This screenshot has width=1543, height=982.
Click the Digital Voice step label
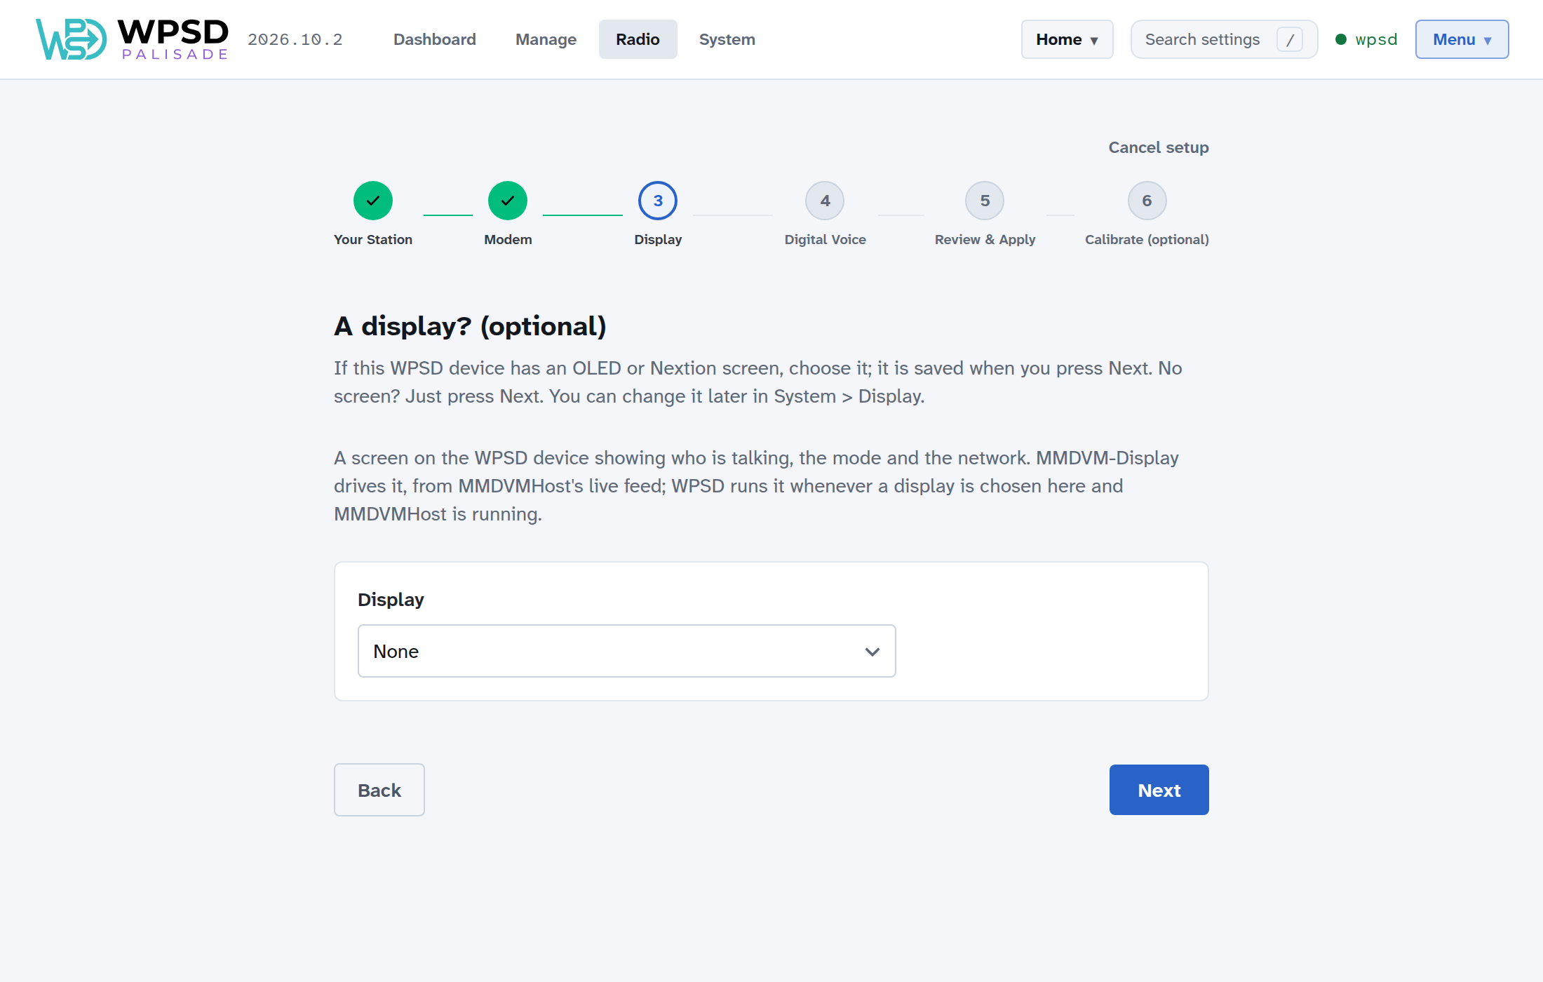pos(825,239)
